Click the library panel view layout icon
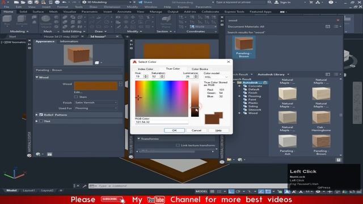 328,74
